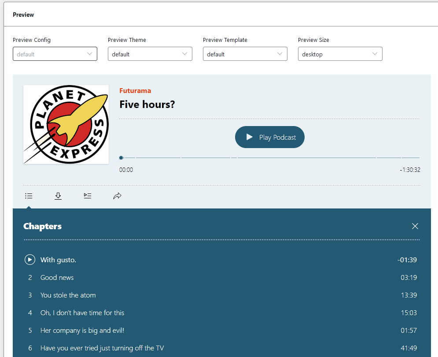Click the 41:49 chapter duration
The width and height of the screenshot is (438, 357).
pyautogui.click(x=409, y=348)
